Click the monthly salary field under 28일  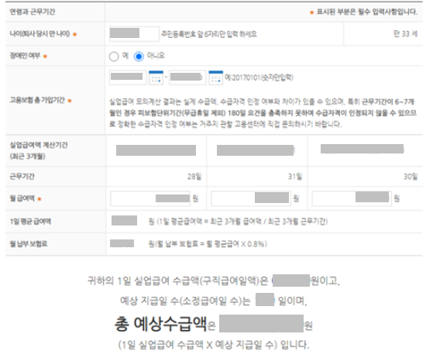coord(151,198)
